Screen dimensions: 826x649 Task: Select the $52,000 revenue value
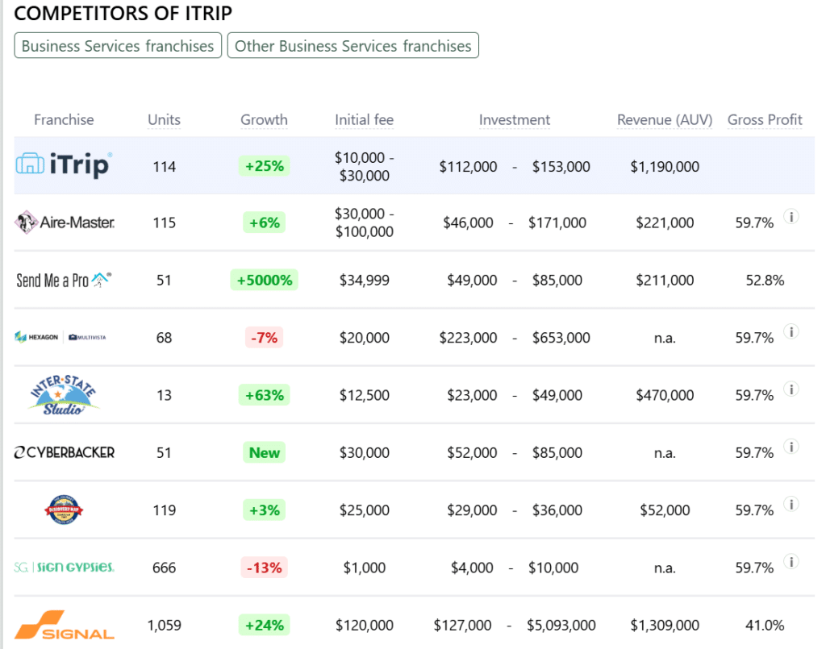665,510
